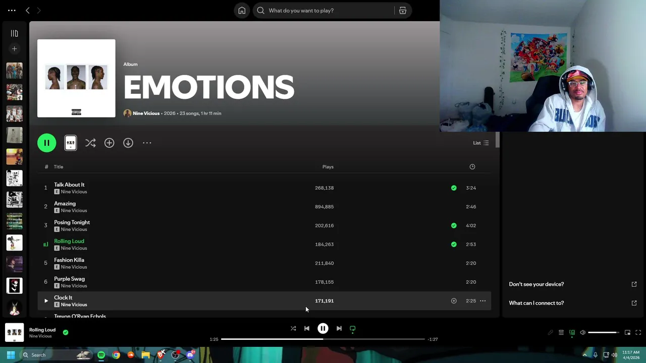646x363 pixels.
Task: Select the track Fashion Killa
Action: click(69, 260)
